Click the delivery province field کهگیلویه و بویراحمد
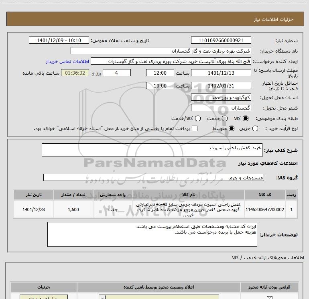Image resolution: width=309 pixels, height=299 pixels. tap(221, 98)
